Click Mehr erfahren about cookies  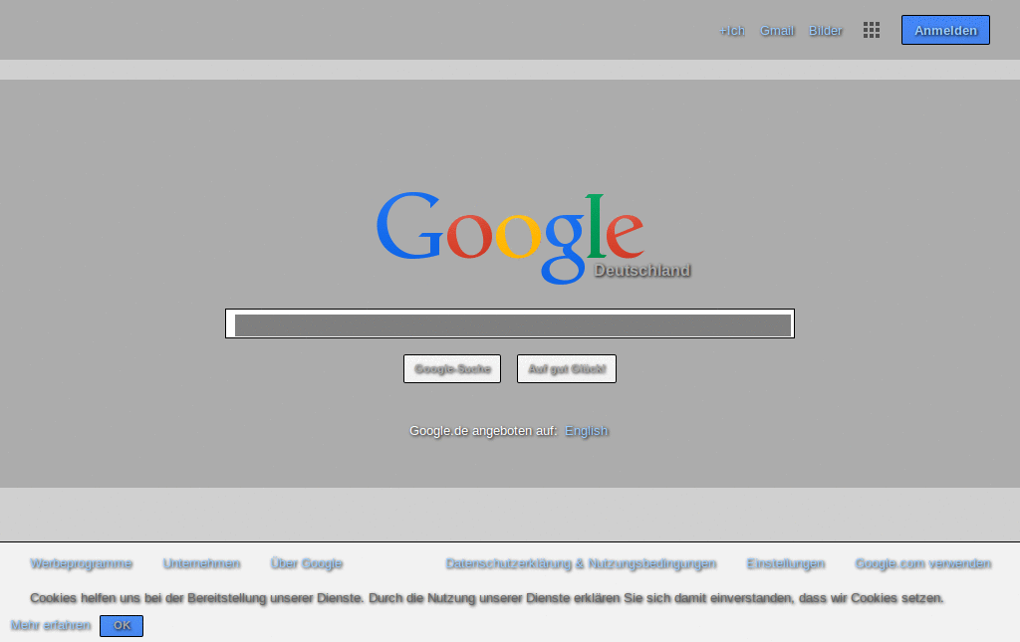tap(51, 625)
